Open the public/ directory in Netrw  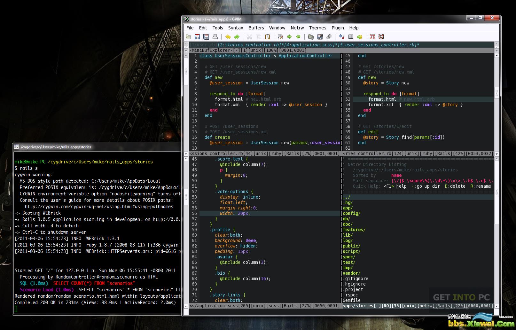coord(352,246)
